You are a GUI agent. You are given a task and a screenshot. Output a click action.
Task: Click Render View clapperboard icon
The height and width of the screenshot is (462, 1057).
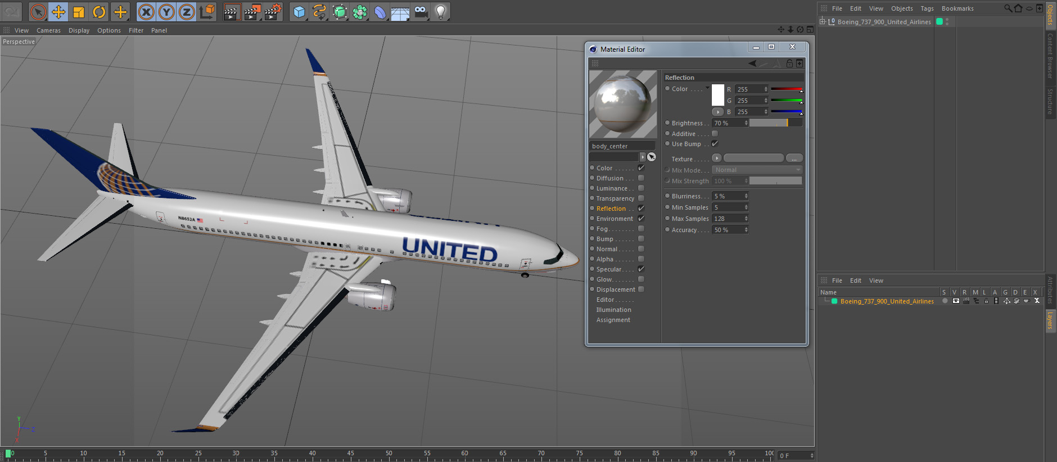coord(232,12)
